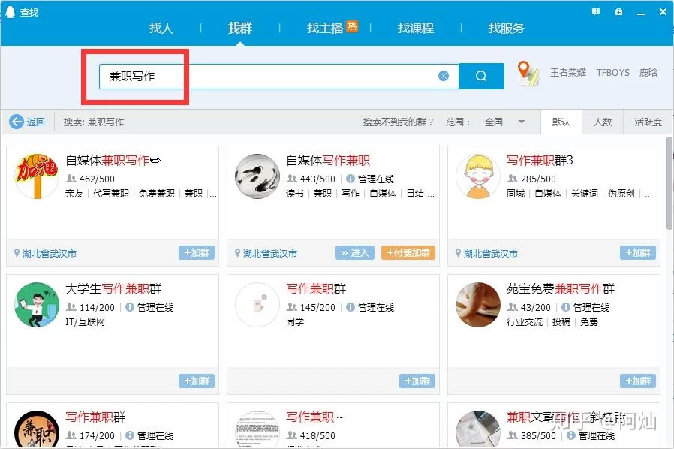This screenshot has width=674, height=449.
Task: Click the lock icon in the title bar
Action: 618,12
